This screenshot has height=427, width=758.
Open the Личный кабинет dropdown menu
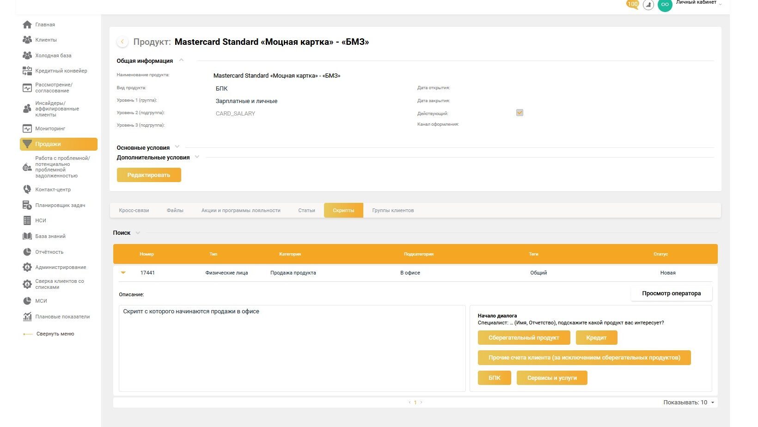point(699,3)
